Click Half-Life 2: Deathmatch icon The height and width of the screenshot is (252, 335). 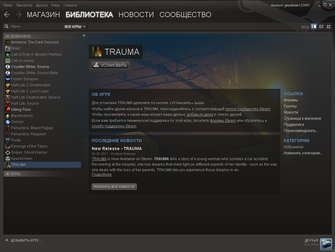click(x=8, y=85)
